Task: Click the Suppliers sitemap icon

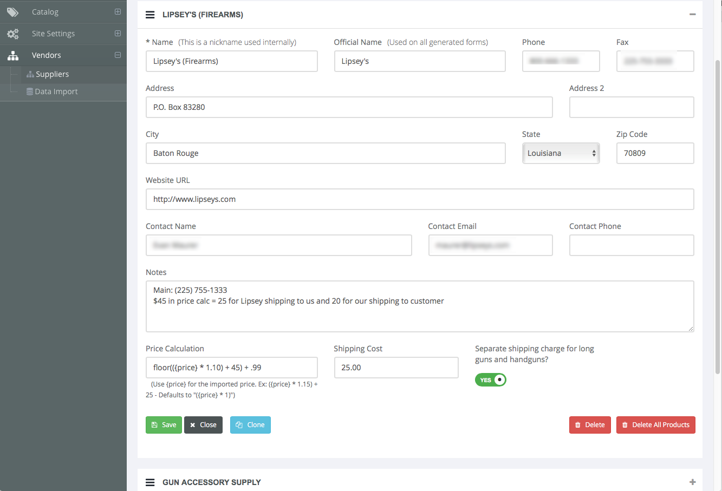Action: tap(30, 74)
